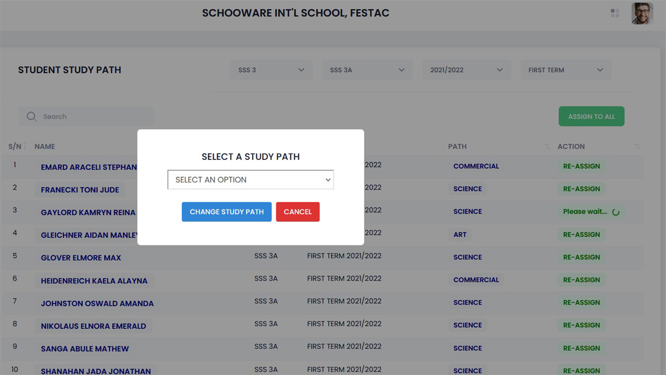Sort table by ACTION column arrows
This screenshot has height=375, width=666.
[x=637, y=147]
